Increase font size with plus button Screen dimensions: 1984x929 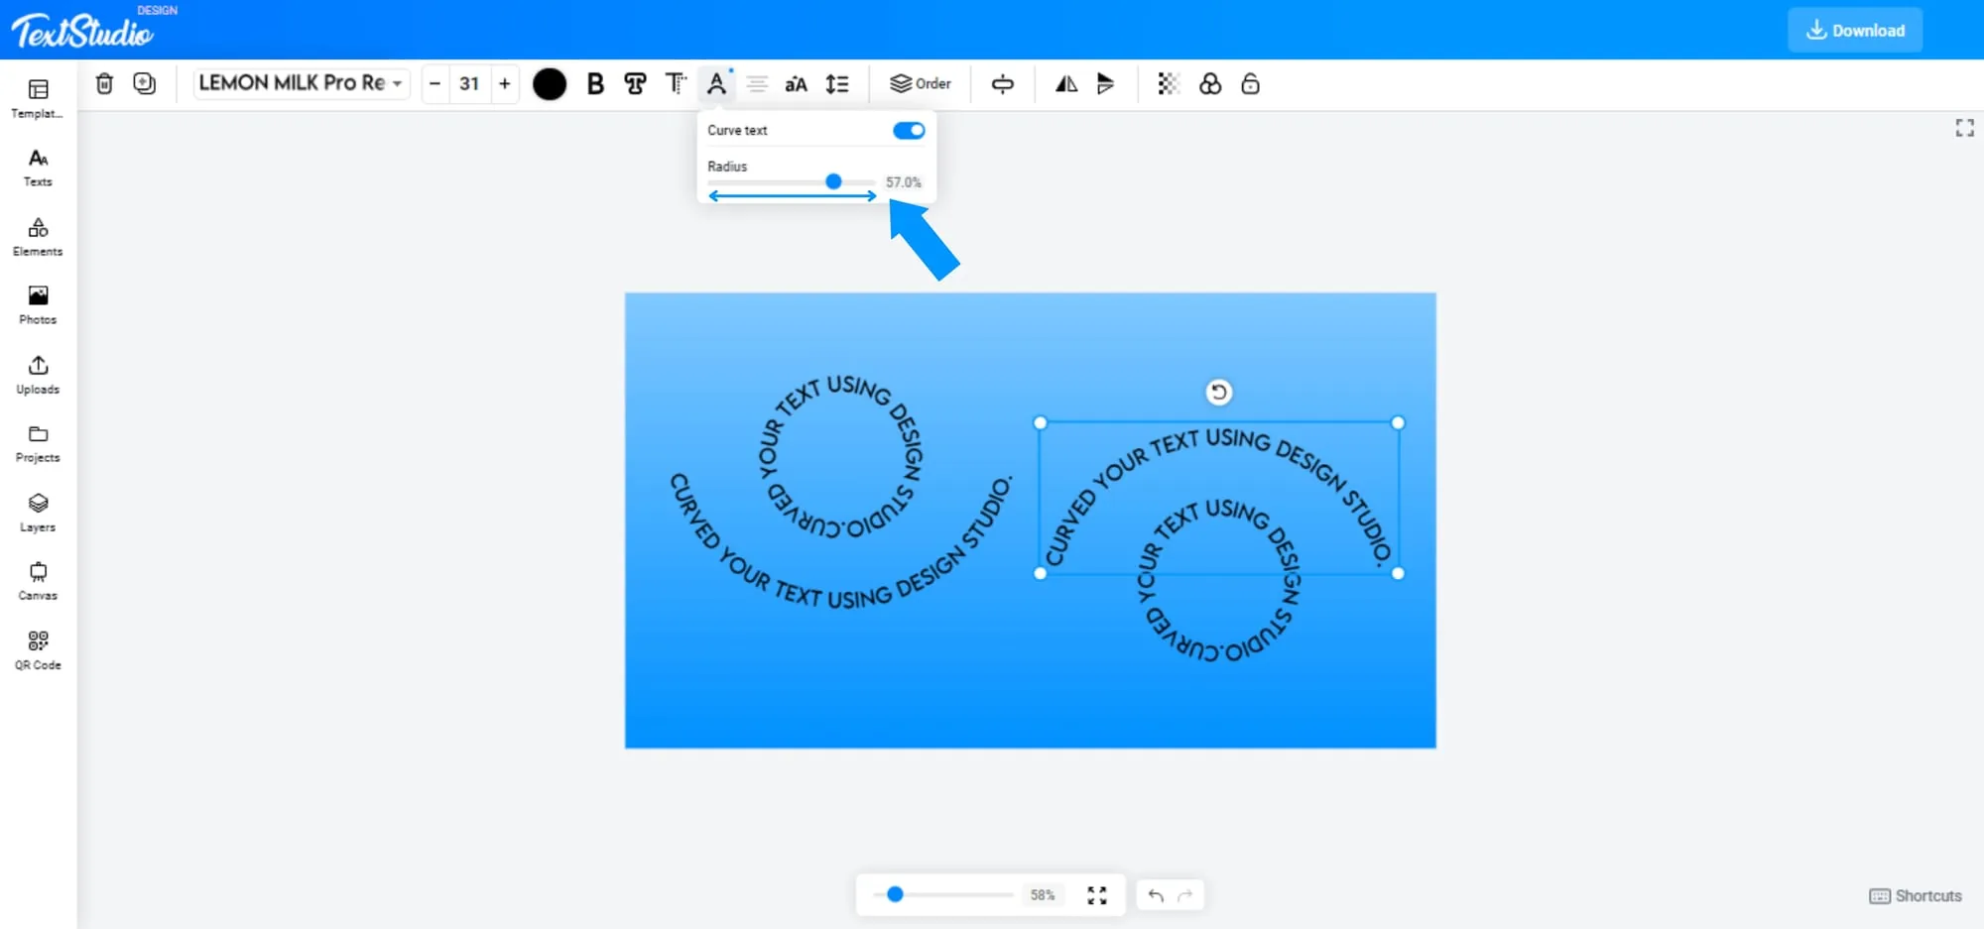(x=505, y=84)
